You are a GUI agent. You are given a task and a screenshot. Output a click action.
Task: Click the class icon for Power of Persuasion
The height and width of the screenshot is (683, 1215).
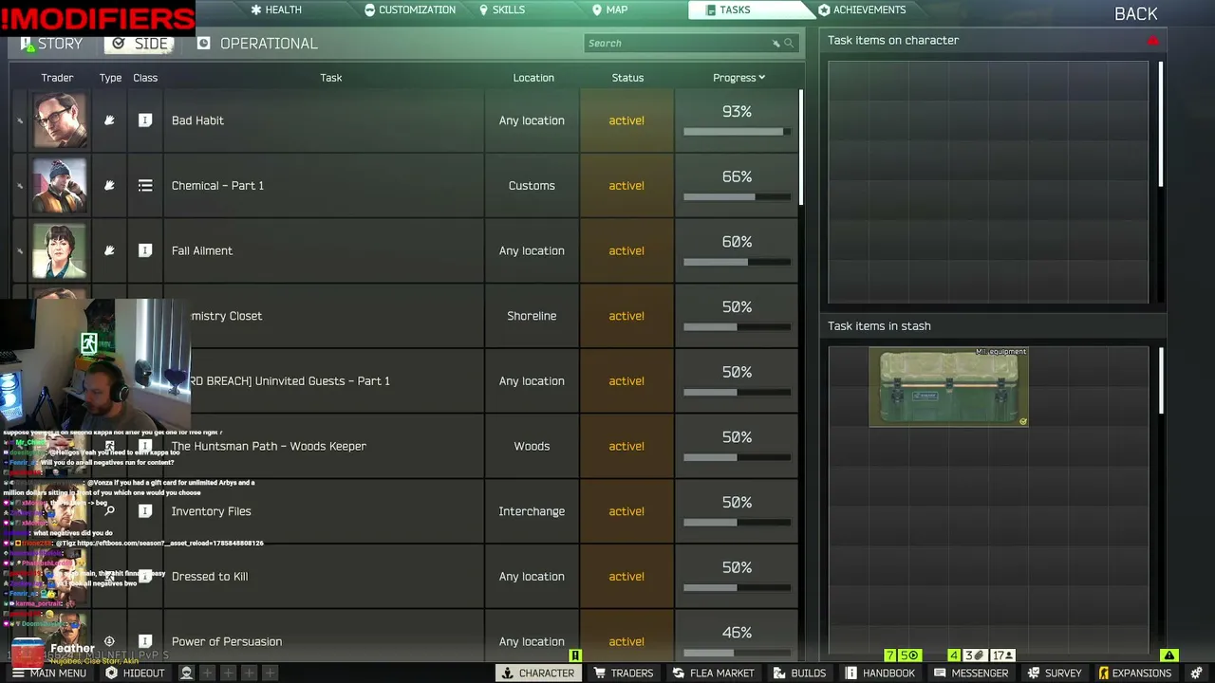145,641
